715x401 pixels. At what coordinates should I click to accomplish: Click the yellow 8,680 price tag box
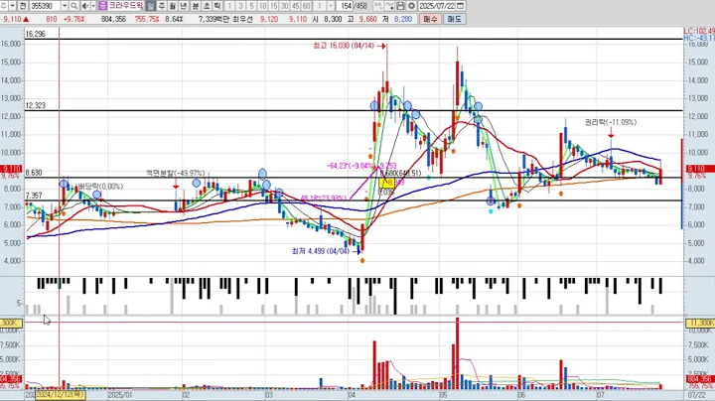click(386, 184)
